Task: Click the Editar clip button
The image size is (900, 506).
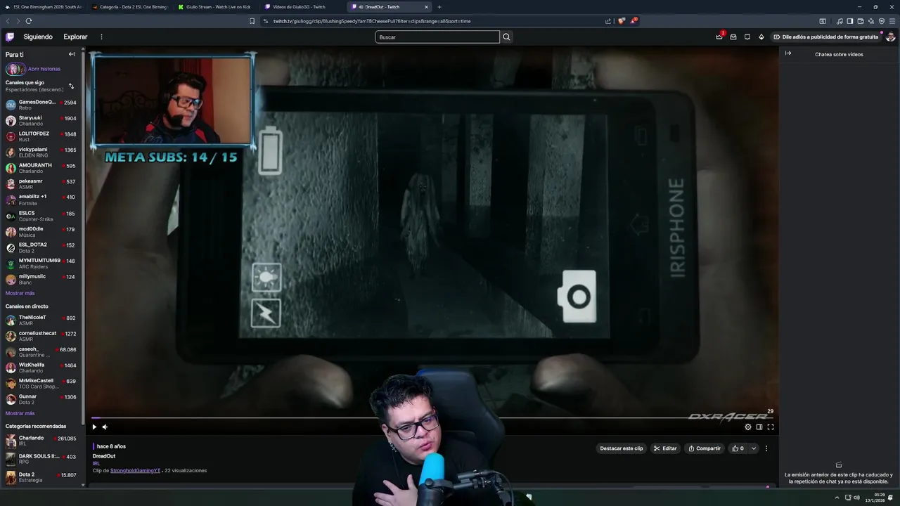Action: pos(665,448)
